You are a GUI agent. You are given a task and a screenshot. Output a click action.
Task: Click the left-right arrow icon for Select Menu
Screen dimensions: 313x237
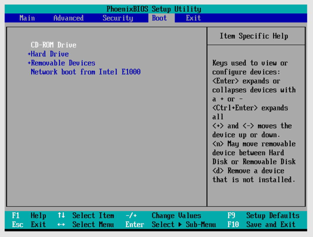[61, 225]
